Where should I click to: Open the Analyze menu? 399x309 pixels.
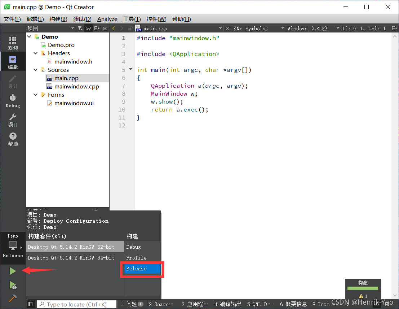tap(107, 19)
